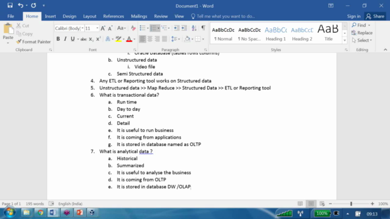Screen dimensions: 390x219
Task: Open the File tab
Action: (11, 16)
